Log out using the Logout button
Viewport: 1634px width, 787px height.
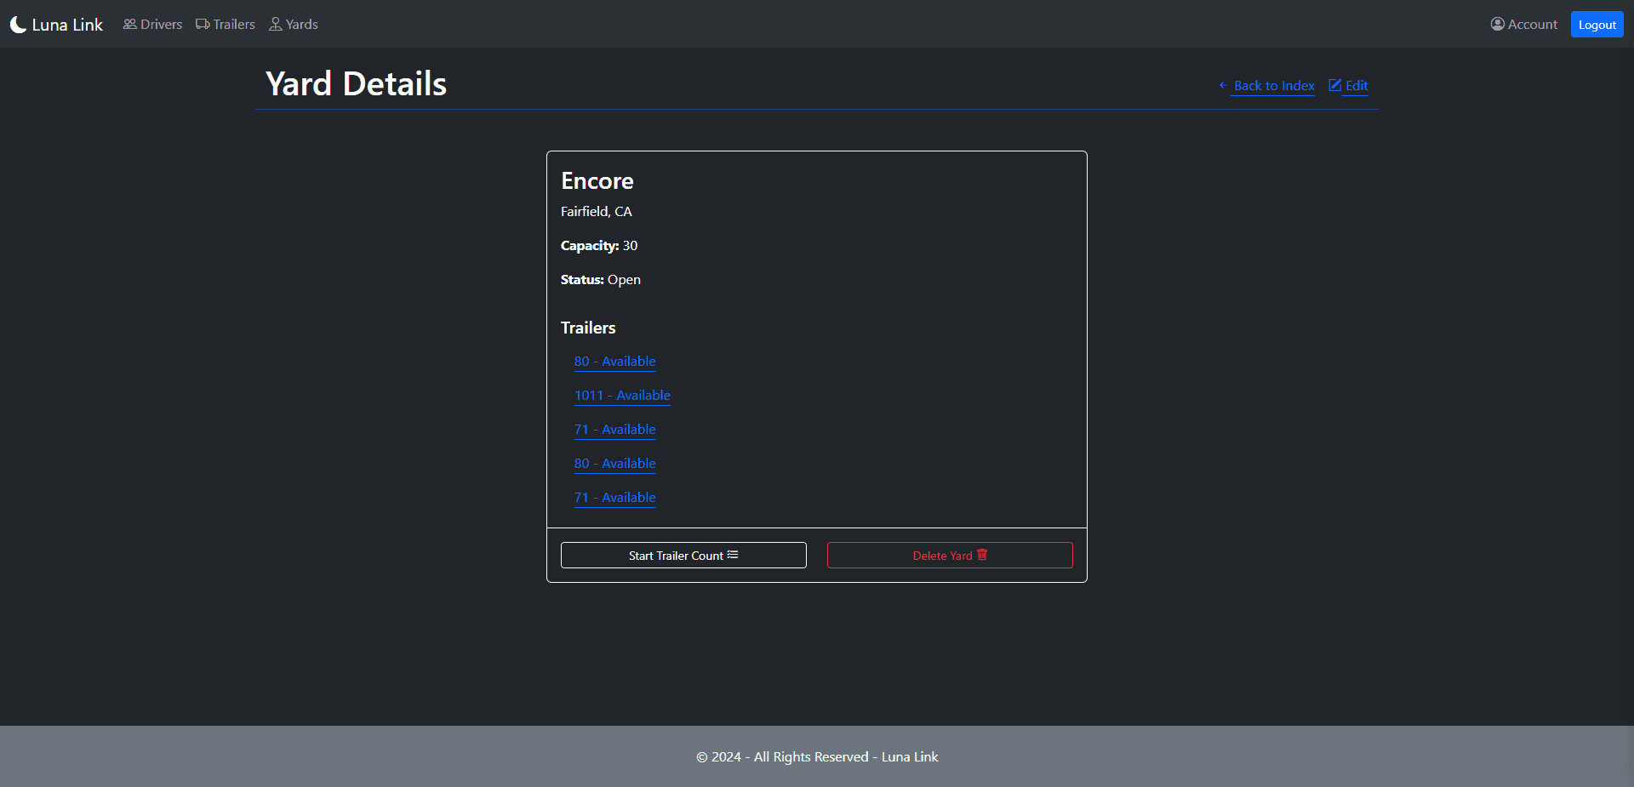(1597, 25)
